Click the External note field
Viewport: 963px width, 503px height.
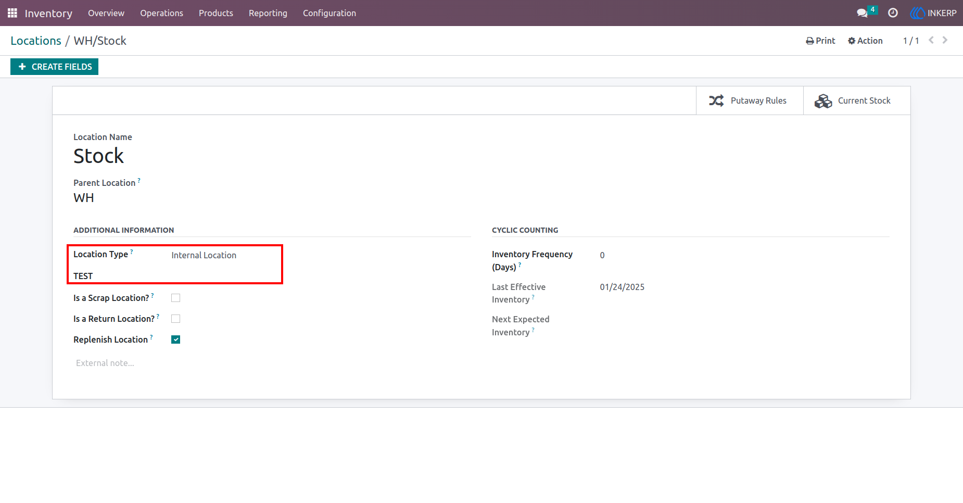[272, 363]
